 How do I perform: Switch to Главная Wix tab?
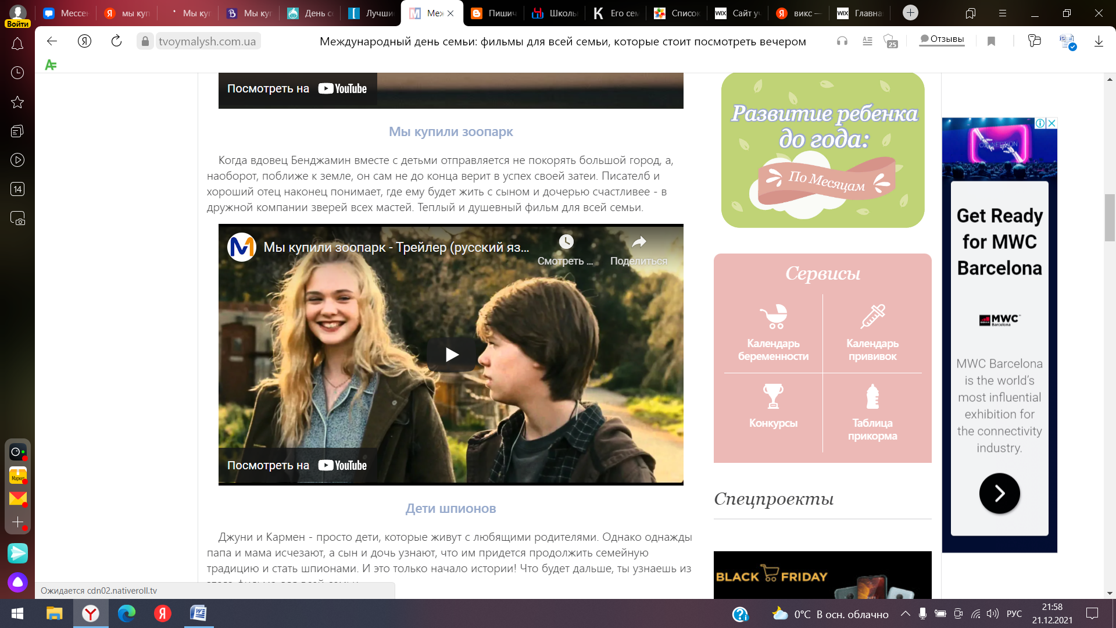pyautogui.click(x=860, y=13)
